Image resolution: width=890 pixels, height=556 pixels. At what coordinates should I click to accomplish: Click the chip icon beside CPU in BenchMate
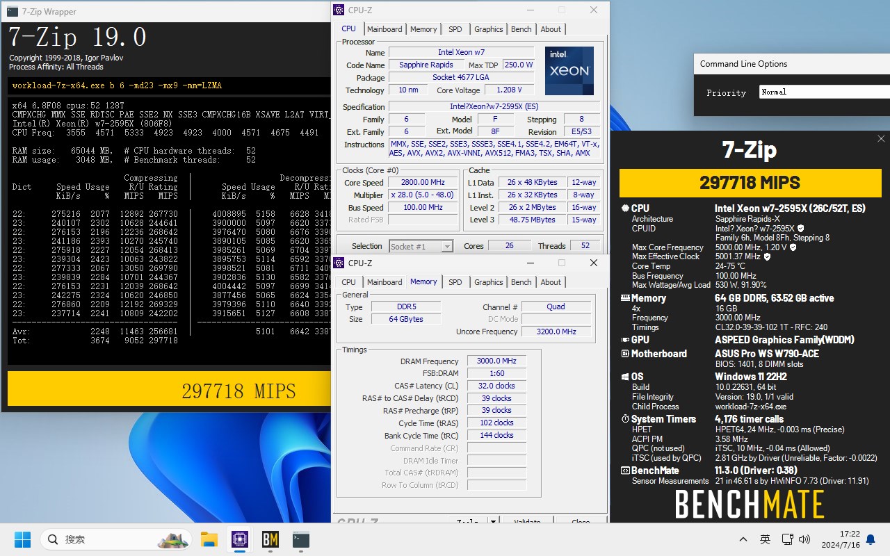(625, 208)
